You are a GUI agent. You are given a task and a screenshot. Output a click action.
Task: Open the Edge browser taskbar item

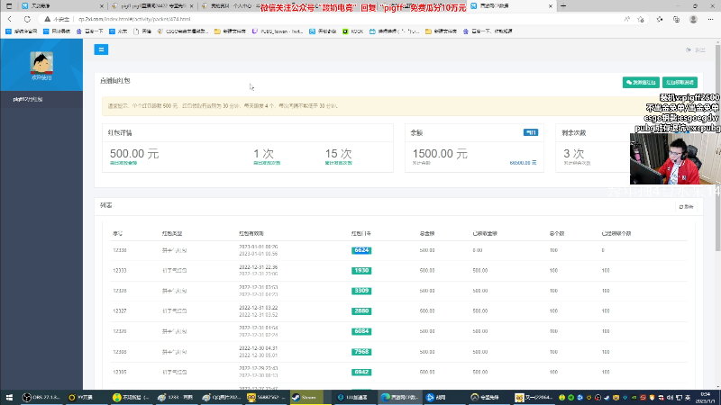click(x=400, y=397)
